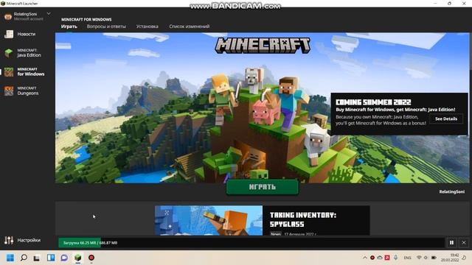Image resolution: width=472 pixels, height=265 pixels.
Task: Open Windows Search from taskbar
Action: (x=24, y=258)
